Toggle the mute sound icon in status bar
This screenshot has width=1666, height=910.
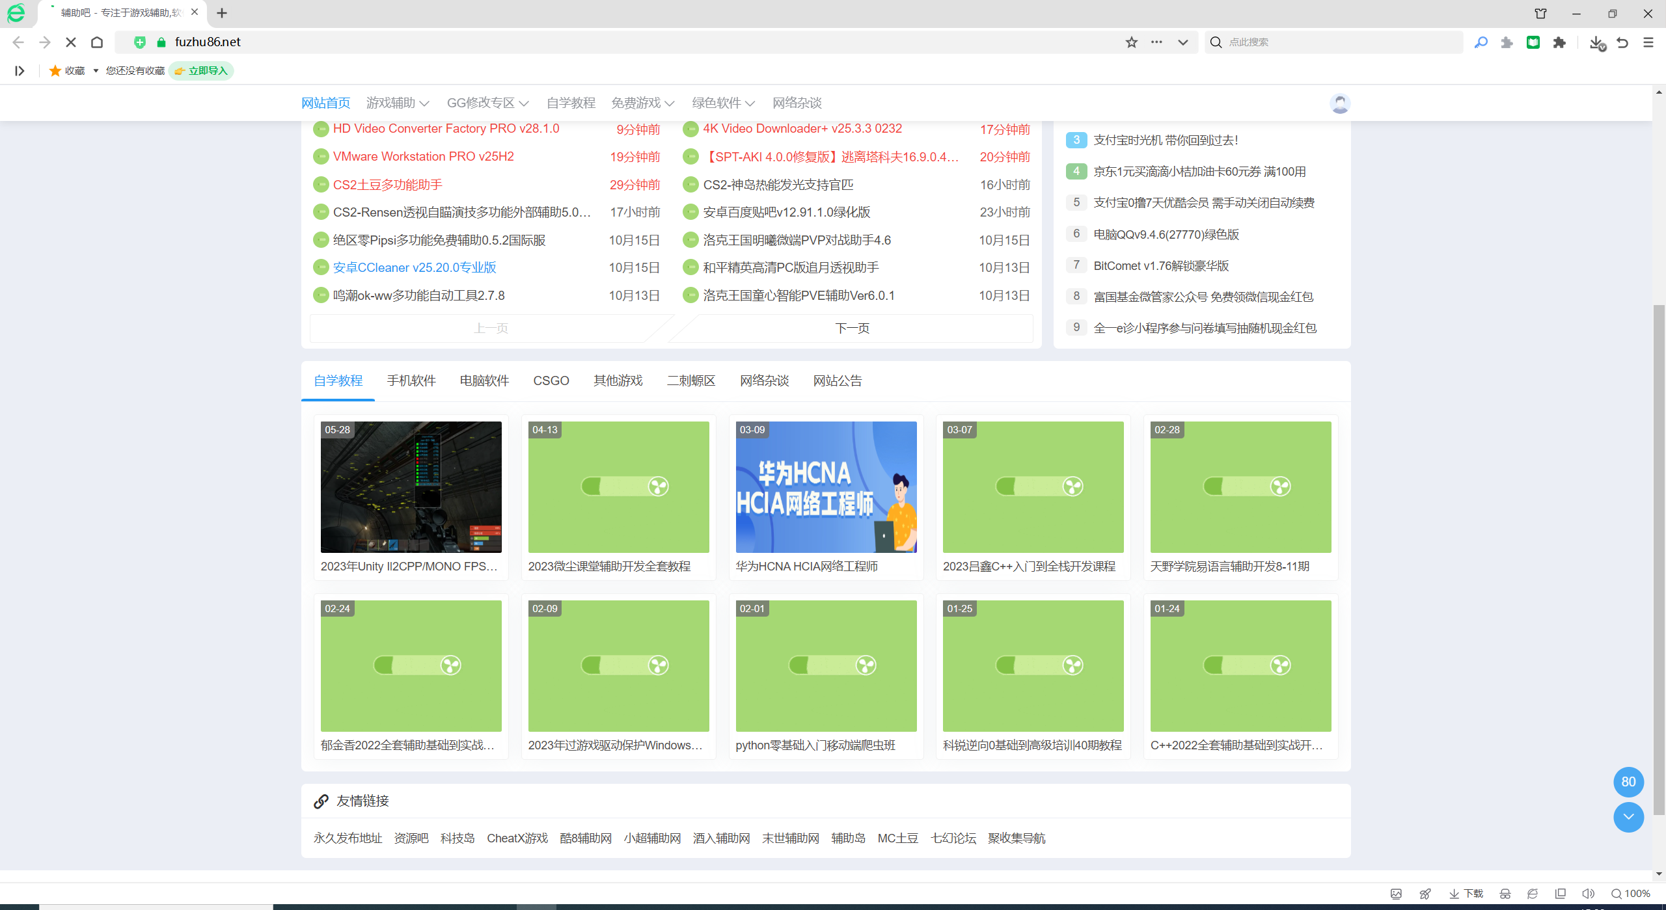[x=1588, y=894]
